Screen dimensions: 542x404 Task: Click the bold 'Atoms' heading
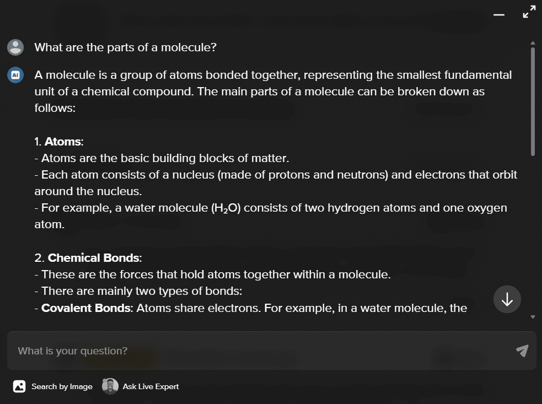pos(63,141)
